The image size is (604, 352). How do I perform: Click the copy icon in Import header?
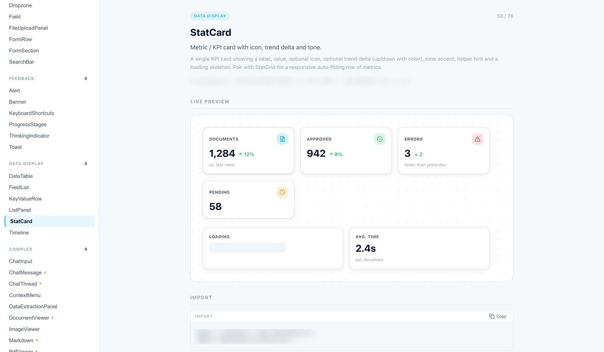492,316
